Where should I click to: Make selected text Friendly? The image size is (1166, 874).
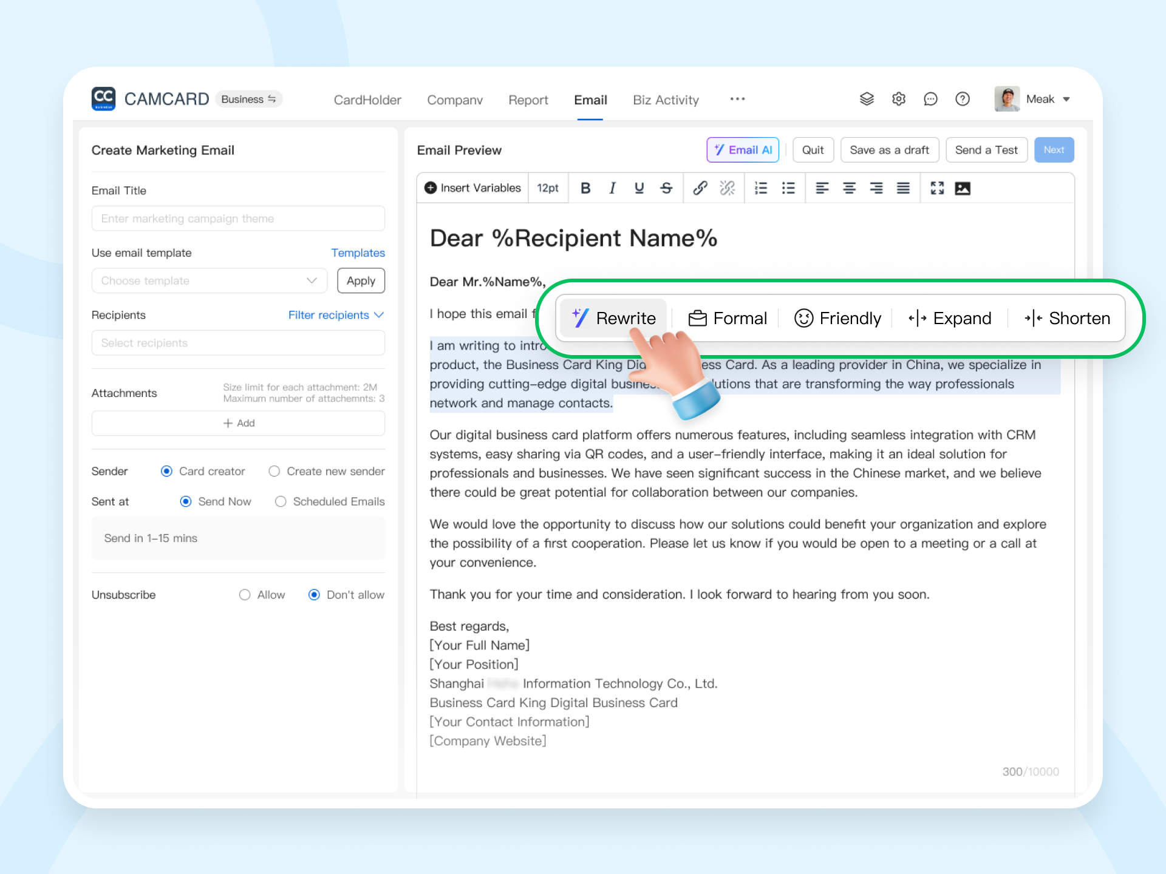[x=837, y=318]
